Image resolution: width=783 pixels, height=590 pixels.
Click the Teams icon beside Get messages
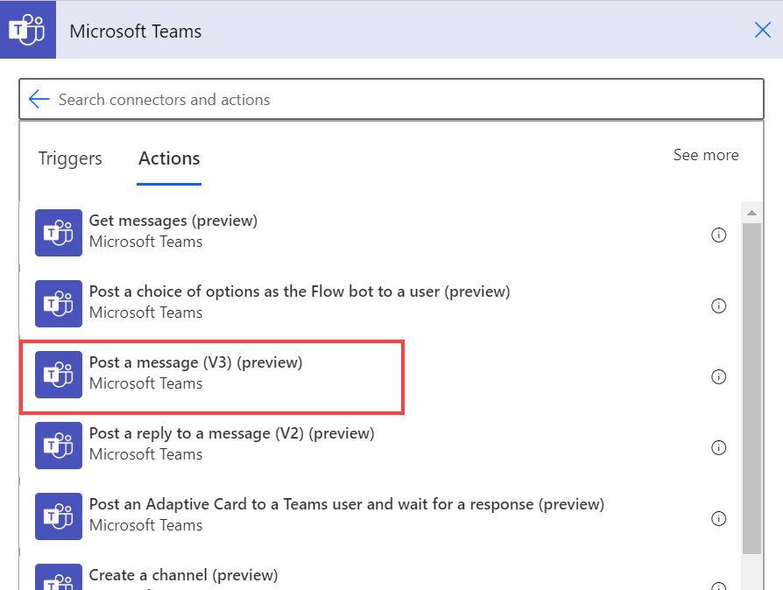click(x=59, y=233)
